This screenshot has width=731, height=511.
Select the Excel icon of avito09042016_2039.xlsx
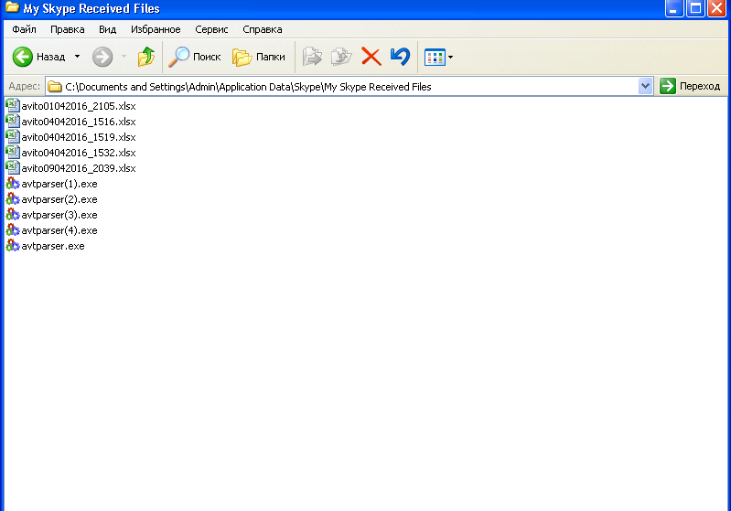(x=13, y=167)
